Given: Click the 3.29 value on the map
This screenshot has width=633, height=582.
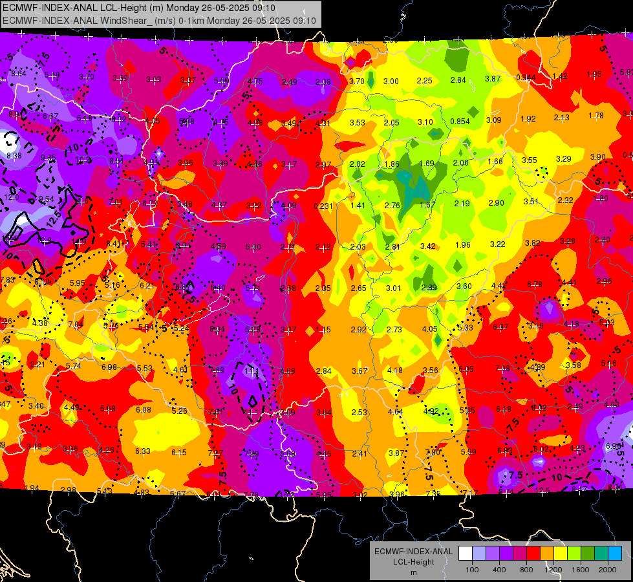Looking at the screenshot, I should [x=564, y=158].
